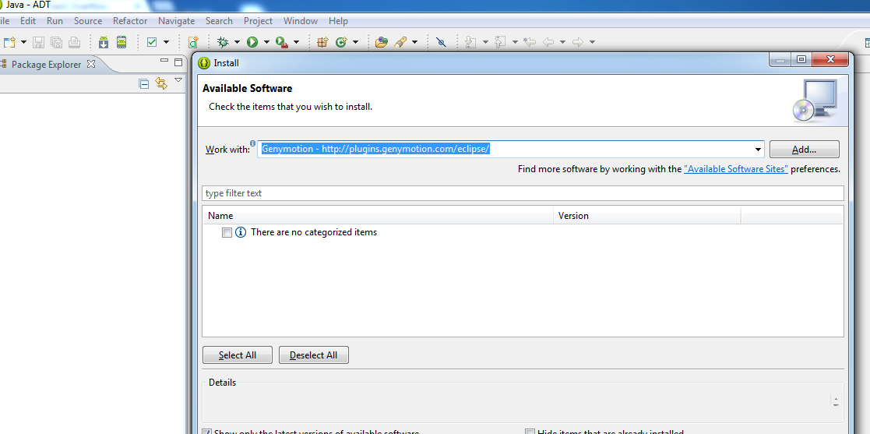
Task: Open the Work with sites dropdown arrow
Action: (758, 150)
